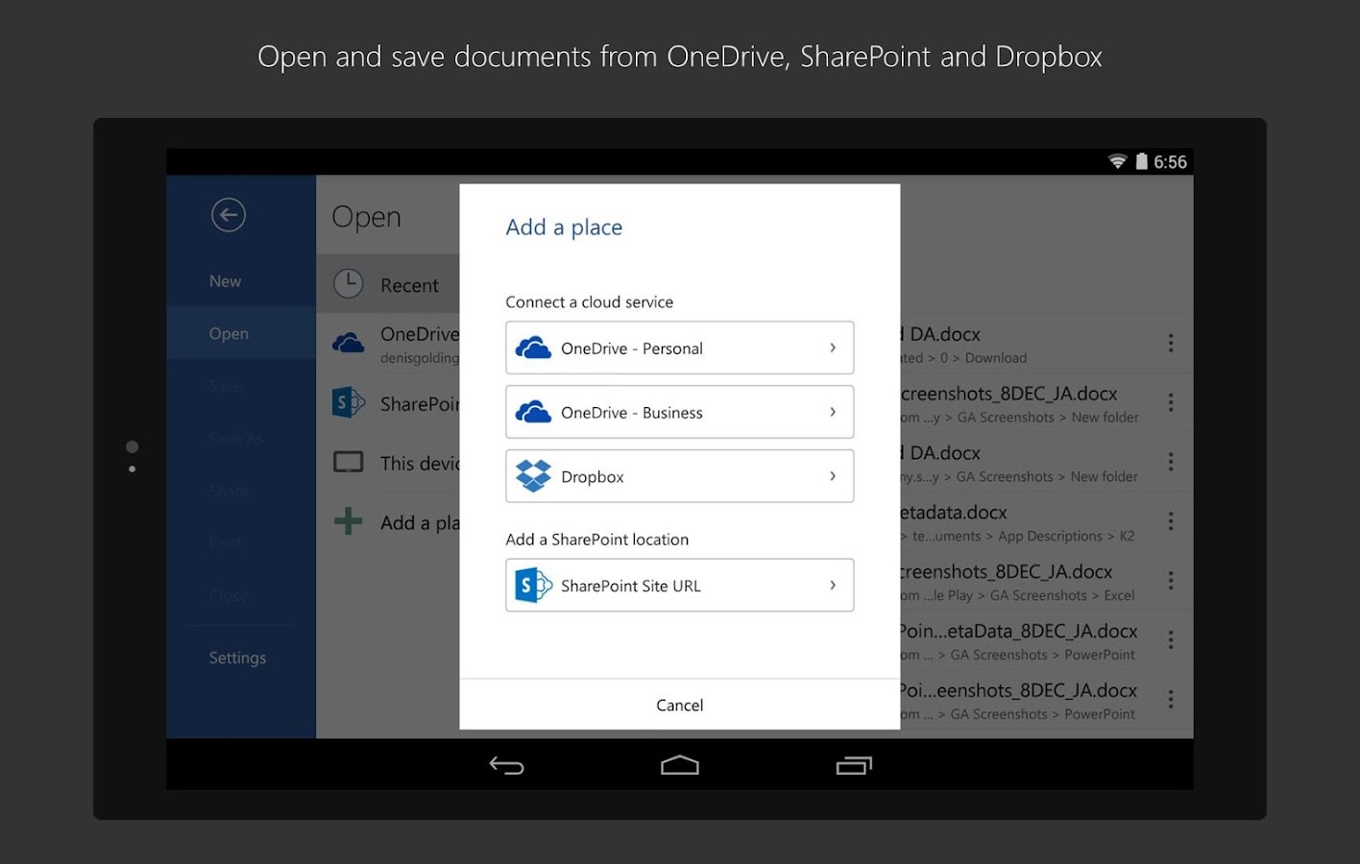Click the green Add a place plus icon

348,521
